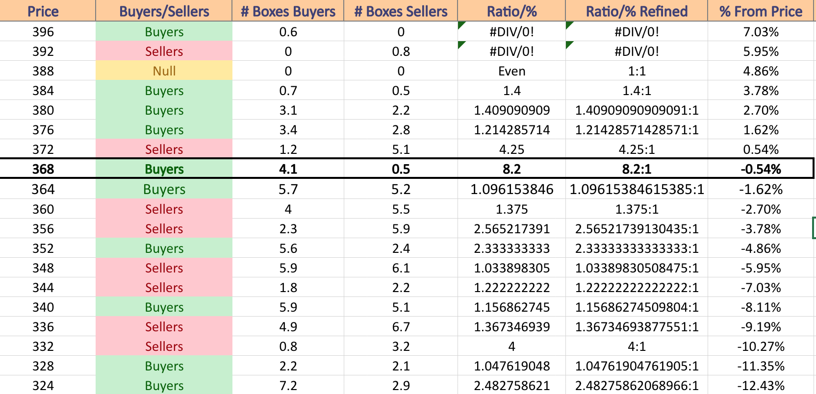Select the -0.54% cell in highlighted row
Viewport: 816px width, 394px height.
[761, 169]
